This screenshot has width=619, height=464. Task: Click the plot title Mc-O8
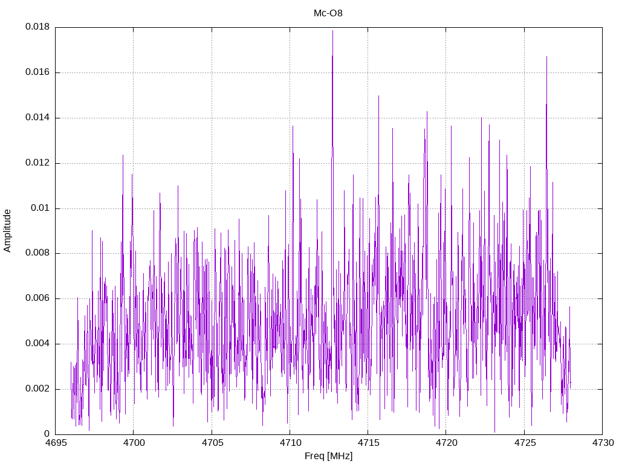[328, 13]
